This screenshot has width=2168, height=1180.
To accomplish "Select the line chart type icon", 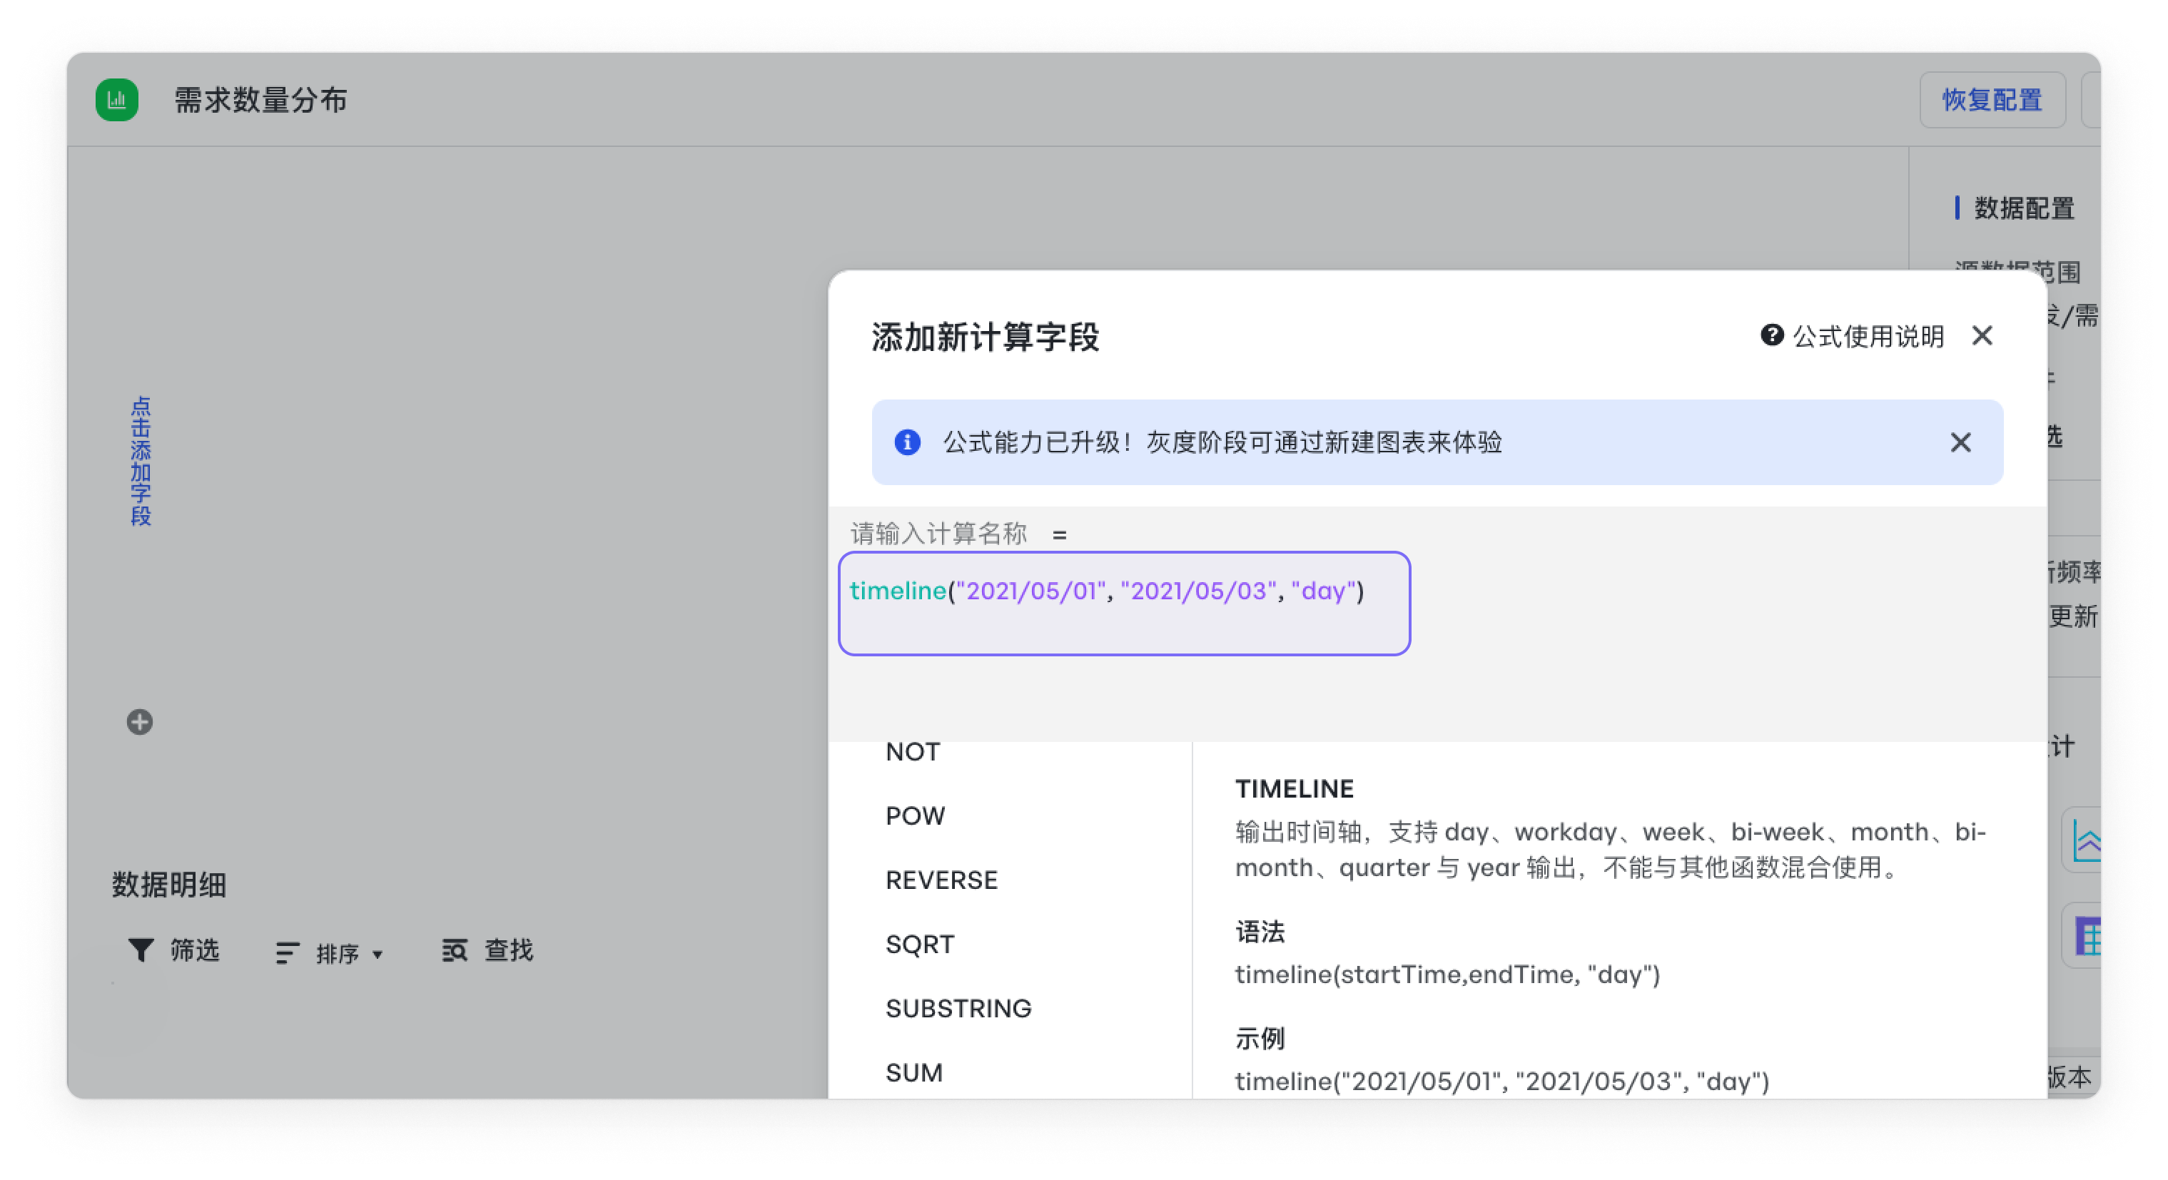I will (2087, 841).
